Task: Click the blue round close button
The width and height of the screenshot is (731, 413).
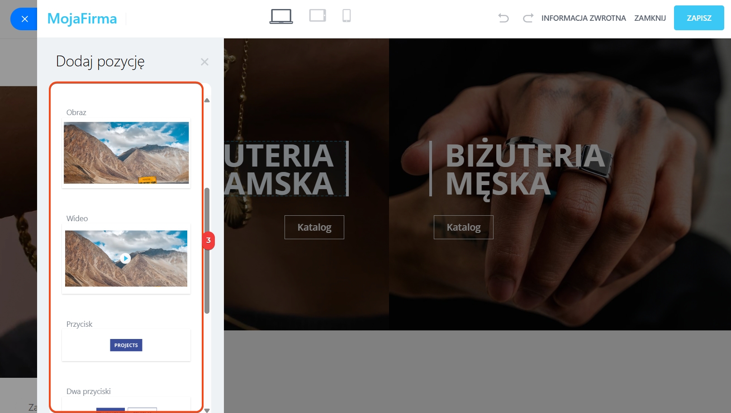Action: click(x=24, y=19)
